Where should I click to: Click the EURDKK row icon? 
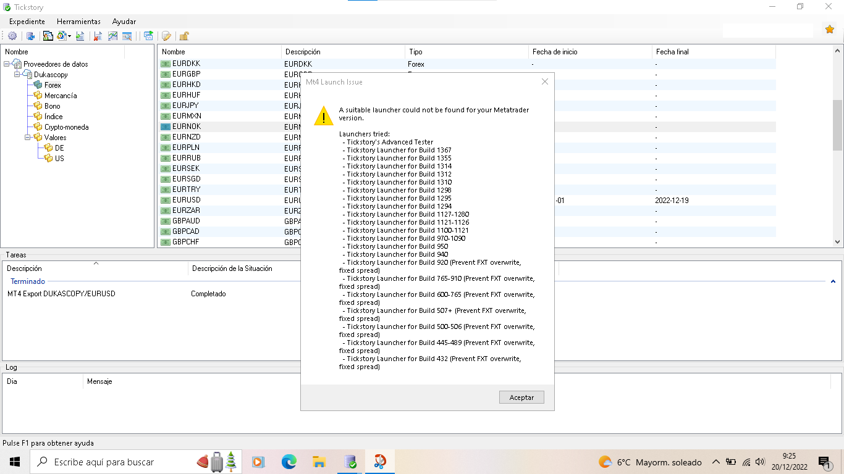coord(166,64)
